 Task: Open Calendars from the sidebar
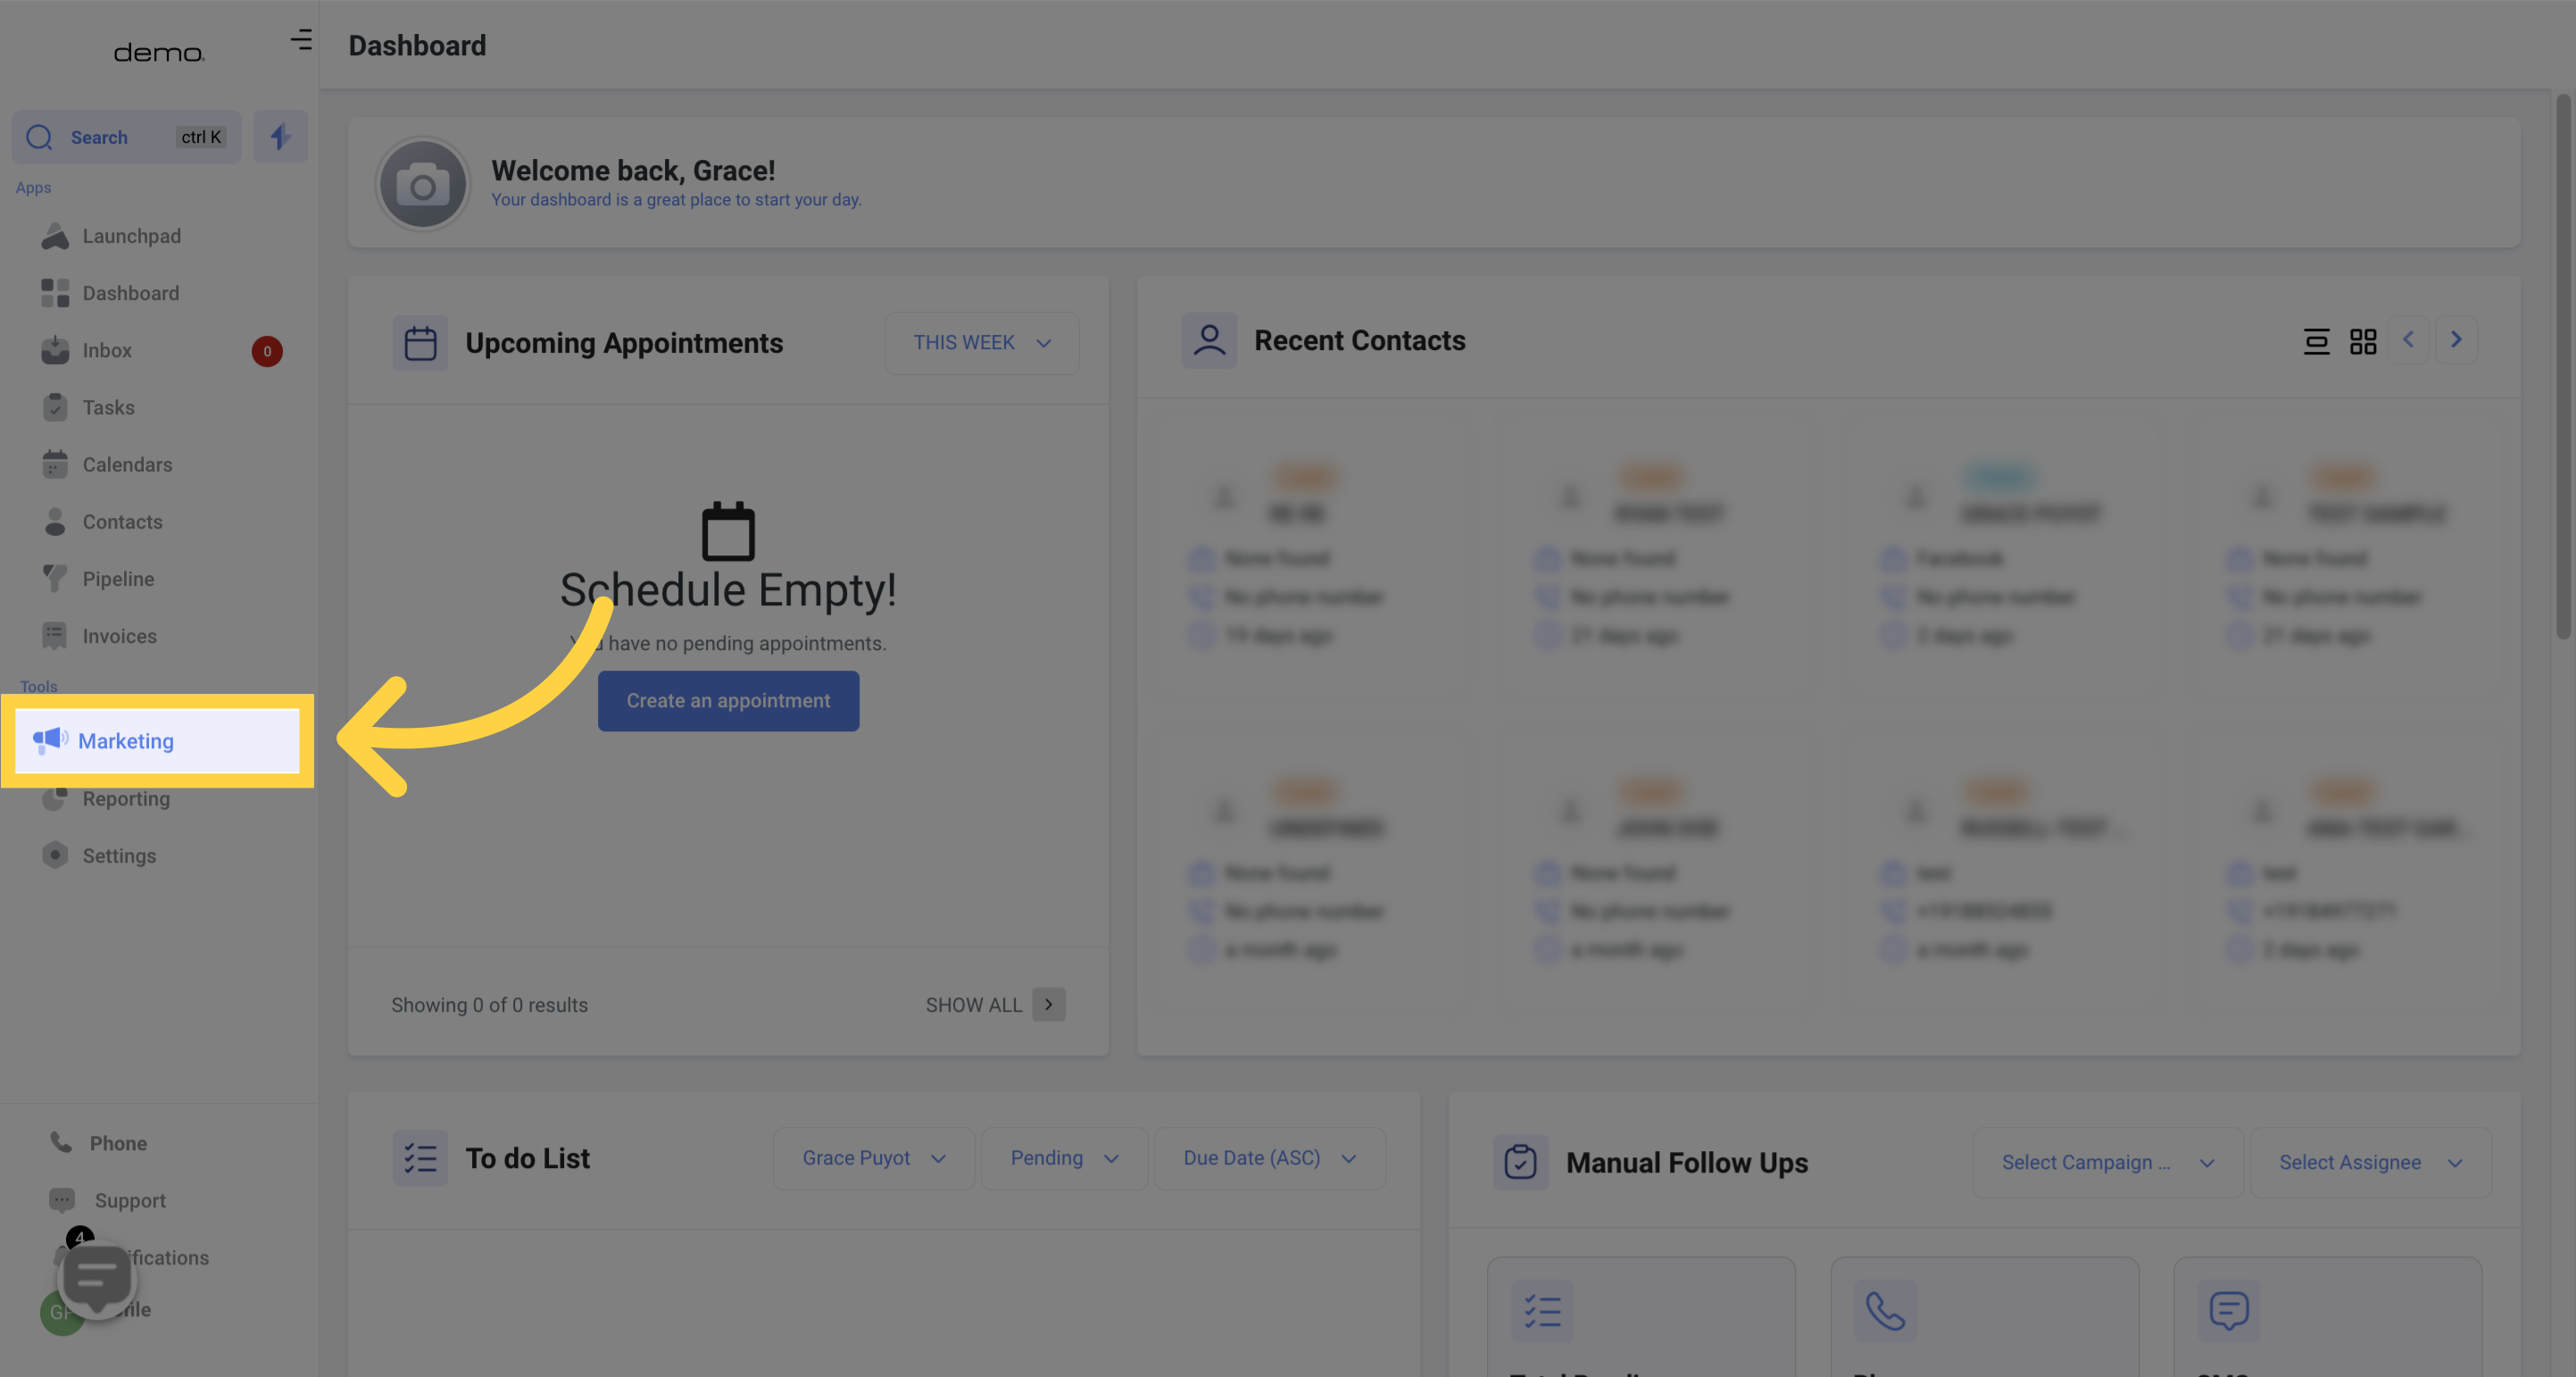pyautogui.click(x=127, y=464)
